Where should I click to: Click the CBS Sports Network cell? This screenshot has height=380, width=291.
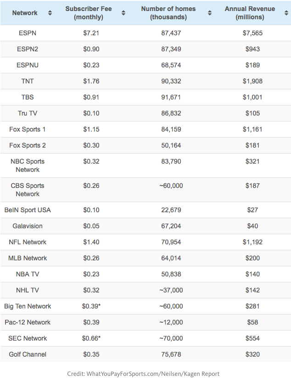[x=28, y=190]
